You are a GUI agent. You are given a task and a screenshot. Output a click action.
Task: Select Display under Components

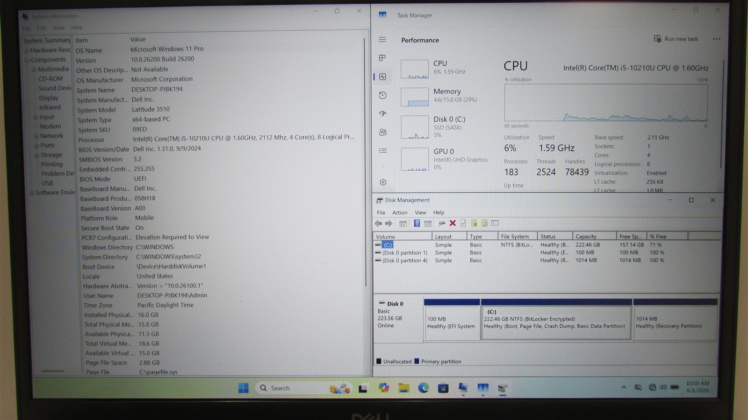tap(49, 98)
